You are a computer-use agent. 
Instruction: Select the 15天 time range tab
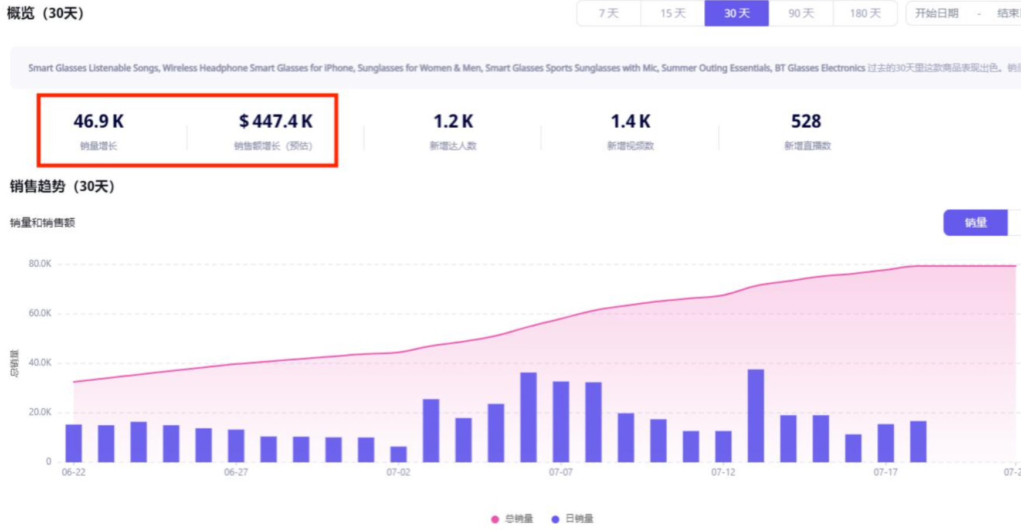point(673,13)
